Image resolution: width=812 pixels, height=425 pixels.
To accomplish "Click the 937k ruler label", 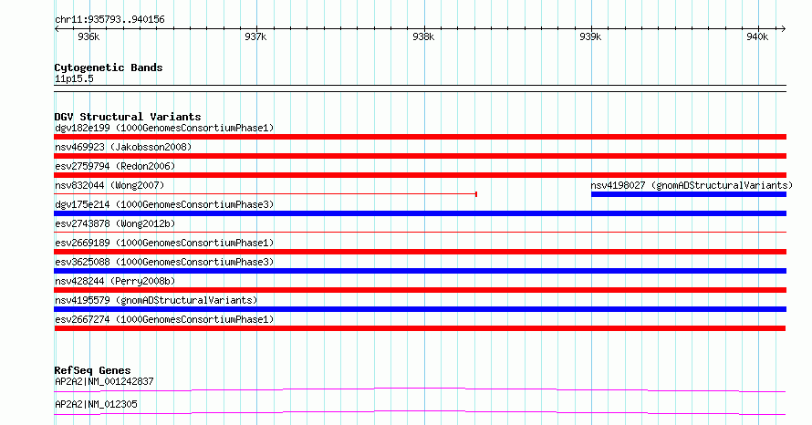I will click(x=255, y=36).
